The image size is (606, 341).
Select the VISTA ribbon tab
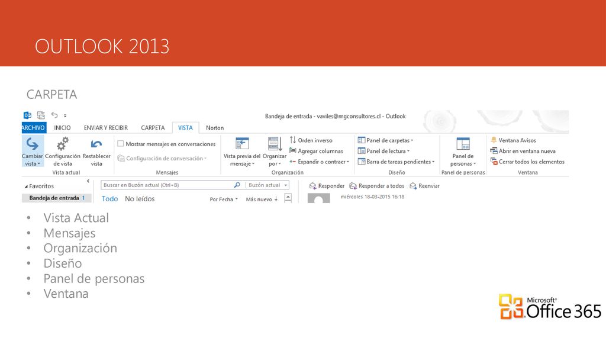click(x=185, y=128)
